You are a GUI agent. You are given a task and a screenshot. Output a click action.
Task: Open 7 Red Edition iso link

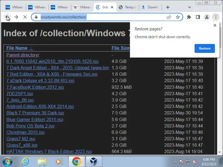52,74
